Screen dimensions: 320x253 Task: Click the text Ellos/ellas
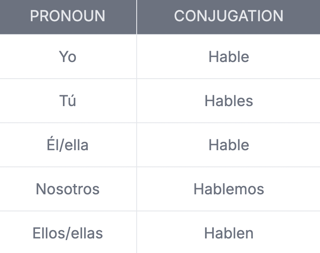67,233
